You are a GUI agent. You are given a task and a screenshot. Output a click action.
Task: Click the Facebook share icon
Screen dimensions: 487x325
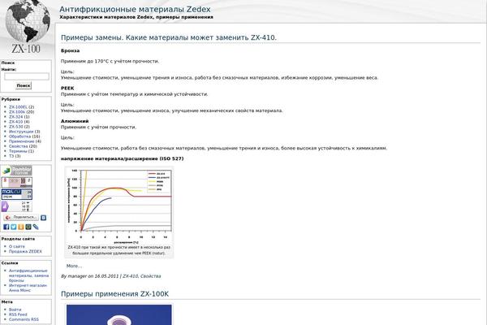pyautogui.click(x=6, y=227)
